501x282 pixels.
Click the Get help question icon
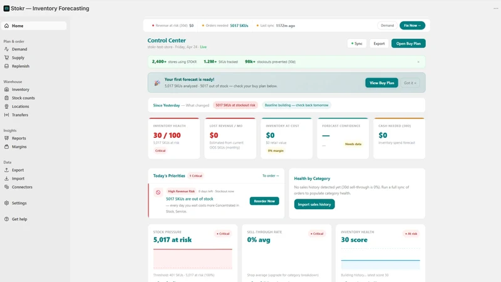pos(6,219)
